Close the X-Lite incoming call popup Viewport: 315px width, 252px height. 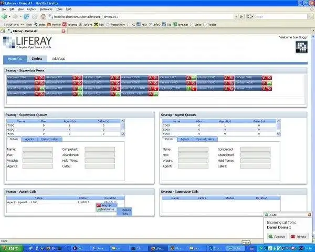pyautogui.click(x=309, y=215)
